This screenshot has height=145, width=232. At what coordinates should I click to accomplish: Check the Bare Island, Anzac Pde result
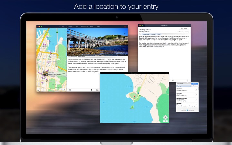pos(196,90)
